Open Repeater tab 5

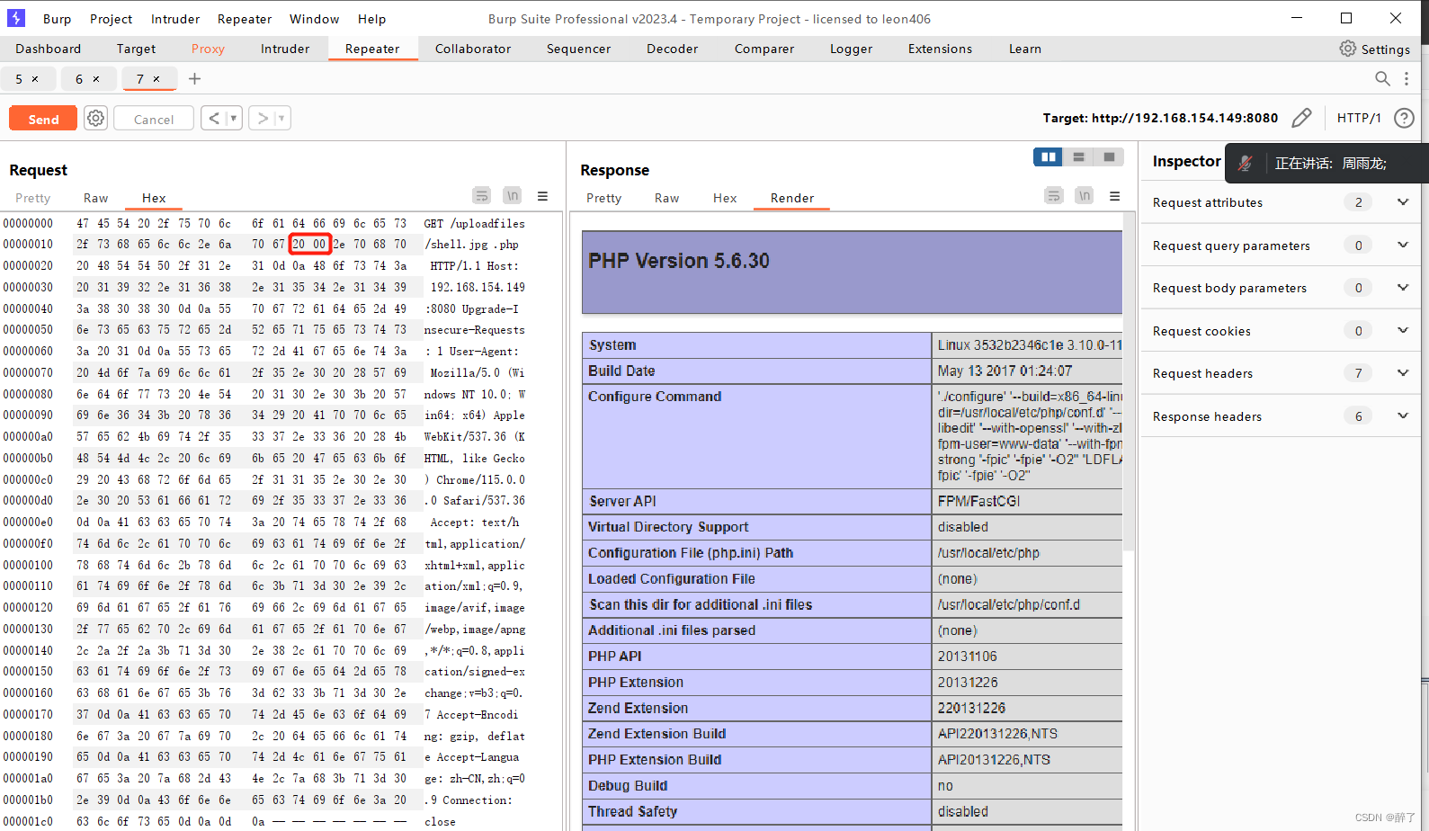coord(19,79)
